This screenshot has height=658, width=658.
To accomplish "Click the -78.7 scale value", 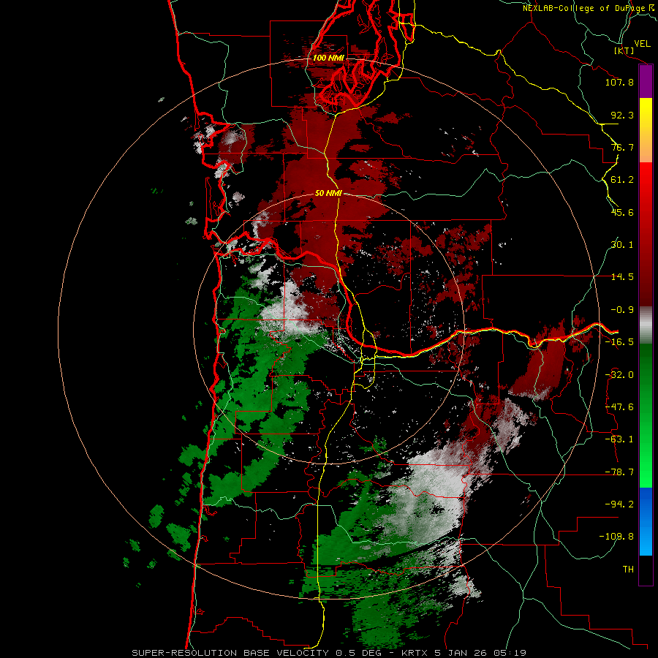I will 619,472.
